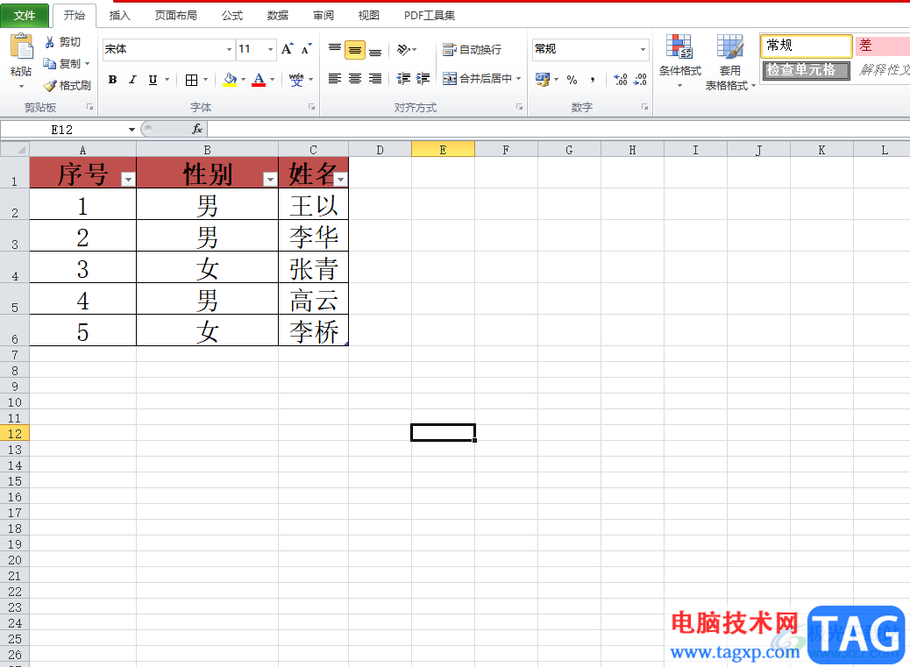This screenshot has width=910, height=667.
Task: Apply the 差 Bad cell style
Action: (x=883, y=46)
